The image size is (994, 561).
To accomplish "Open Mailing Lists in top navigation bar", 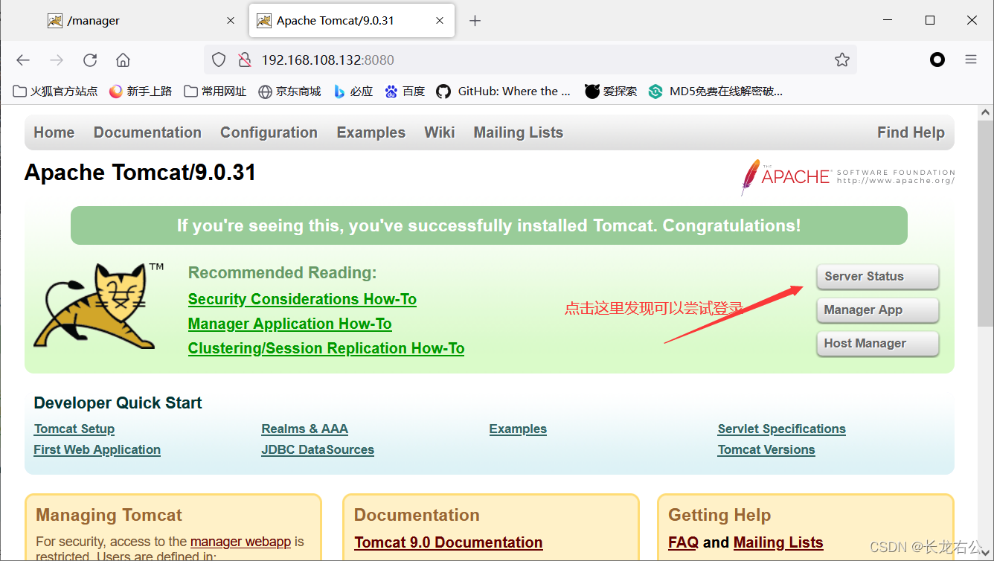I will pyautogui.click(x=519, y=132).
